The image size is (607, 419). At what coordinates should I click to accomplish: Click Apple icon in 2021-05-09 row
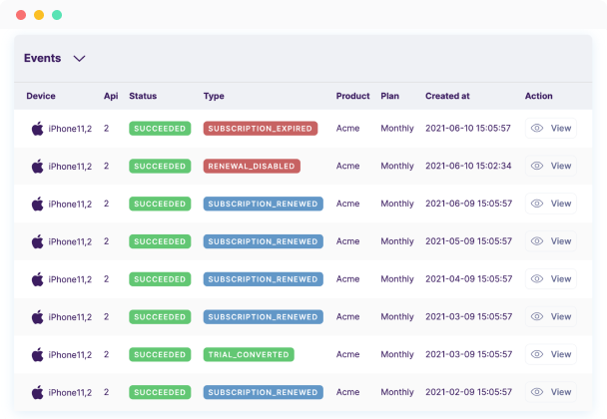pyautogui.click(x=38, y=241)
